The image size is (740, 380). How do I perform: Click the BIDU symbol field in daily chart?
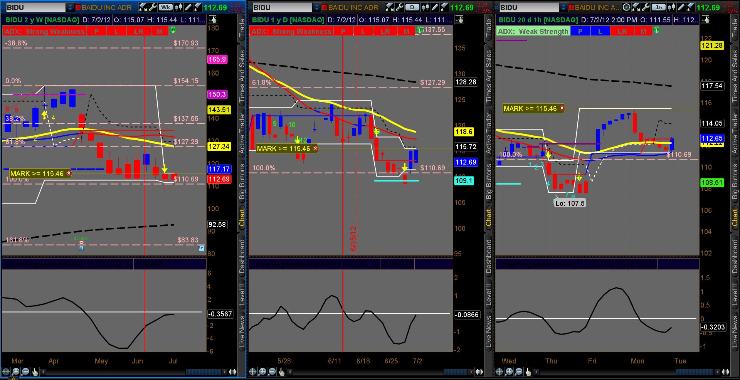pyautogui.click(x=283, y=7)
